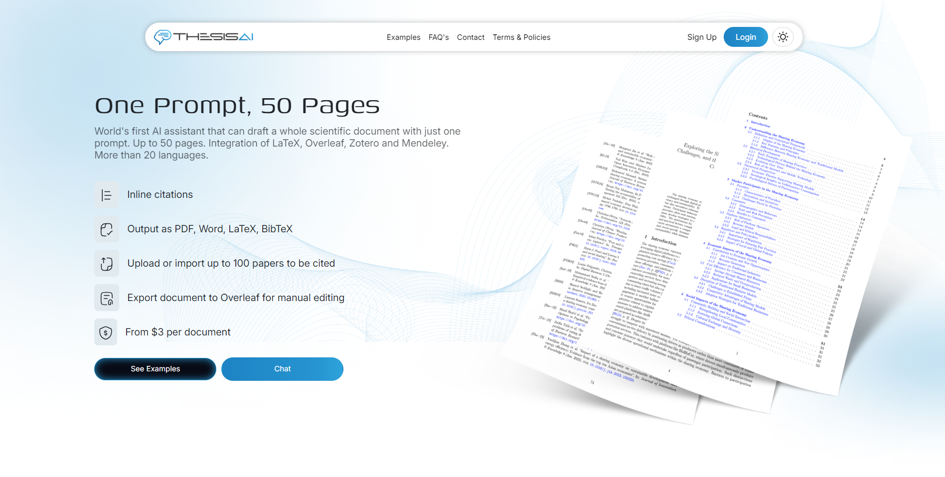Click the ThesisAI logo
Image resolution: width=945 pixels, height=477 pixels.
click(x=203, y=37)
